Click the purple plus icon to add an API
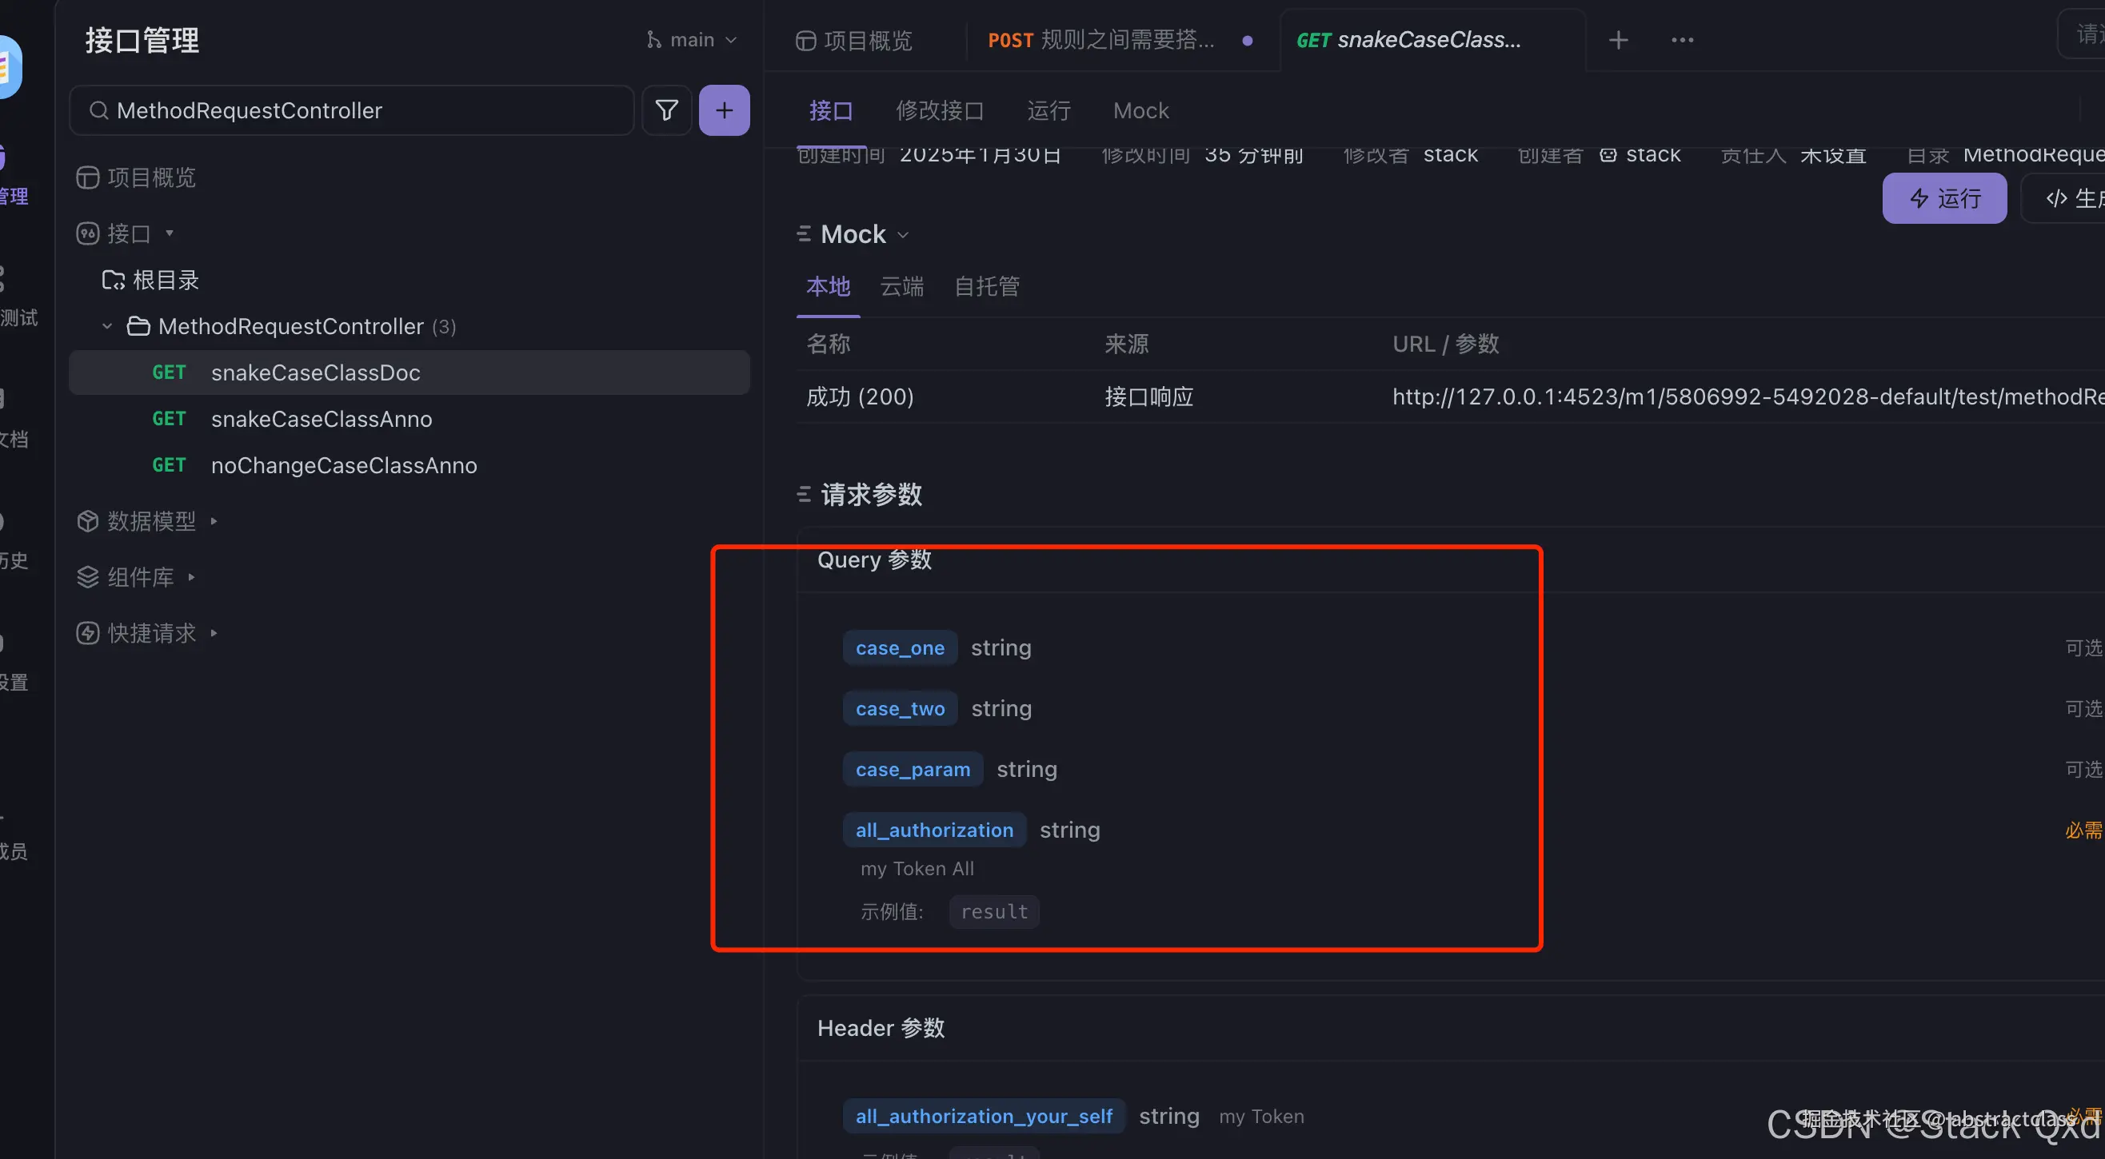Viewport: 2105px width, 1159px height. (724, 110)
